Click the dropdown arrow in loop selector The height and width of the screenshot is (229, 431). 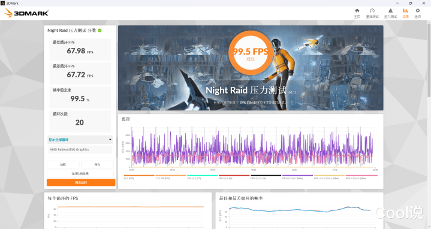(110, 140)
